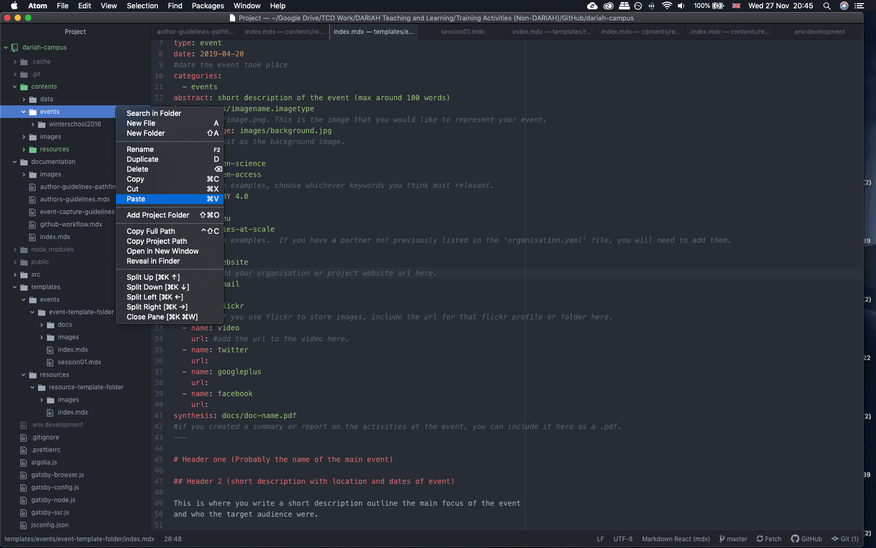Open the session01.mdx file icon in tree
This screenshot has height=548, width=876.
tap(51, 362)
